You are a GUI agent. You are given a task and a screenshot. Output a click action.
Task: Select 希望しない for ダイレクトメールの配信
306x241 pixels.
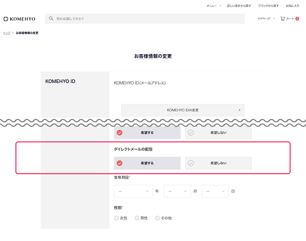click(x=218, y=163)
